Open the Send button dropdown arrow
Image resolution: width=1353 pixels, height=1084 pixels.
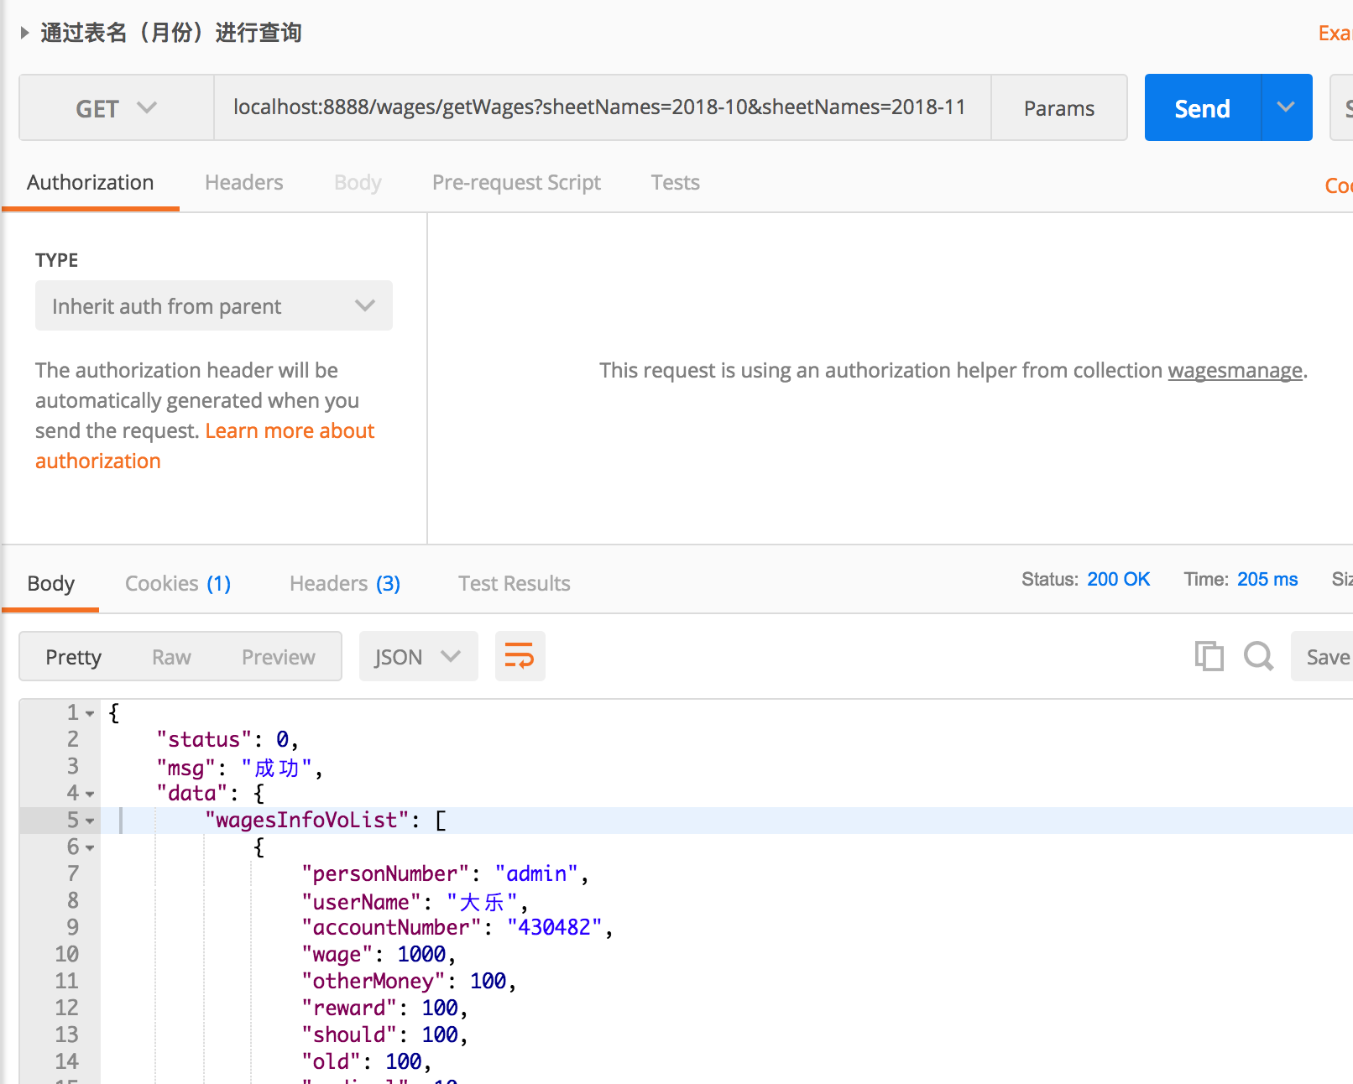point(1286,107)
